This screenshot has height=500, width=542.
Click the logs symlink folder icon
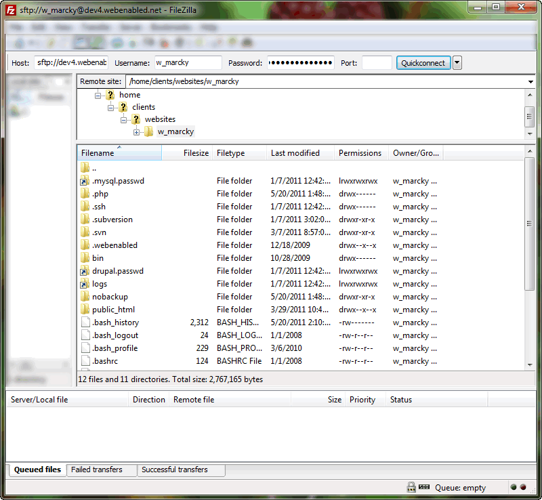(x=85, y=284)
